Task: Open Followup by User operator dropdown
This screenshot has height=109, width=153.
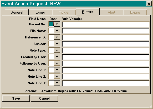Action: [x=57, y=63]
